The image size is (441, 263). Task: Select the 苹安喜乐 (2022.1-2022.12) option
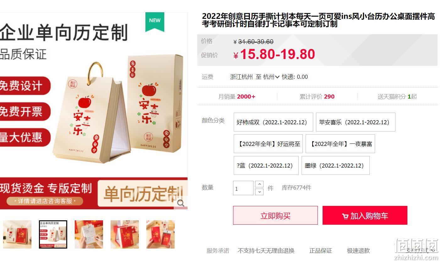[x=356, y=122]
